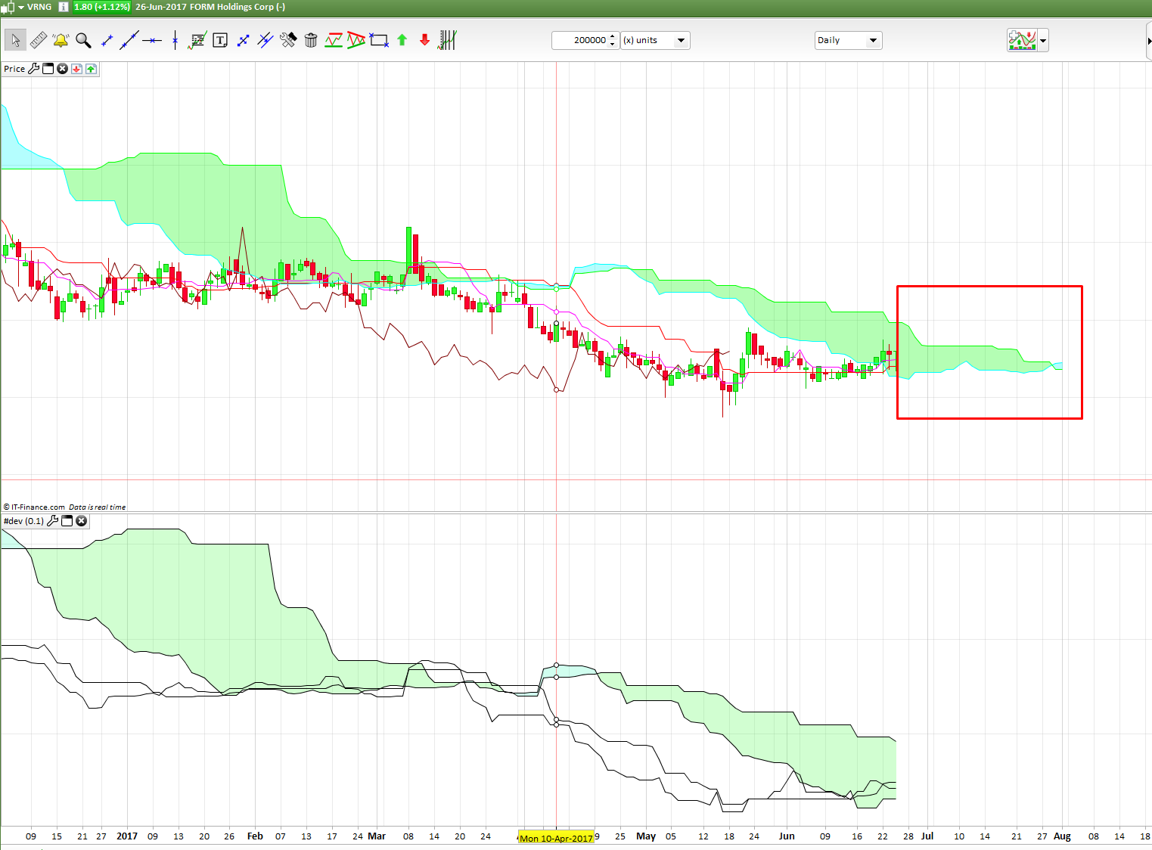Expand the right side panel arrow

pyautogui.click(x=1149, y=41)
